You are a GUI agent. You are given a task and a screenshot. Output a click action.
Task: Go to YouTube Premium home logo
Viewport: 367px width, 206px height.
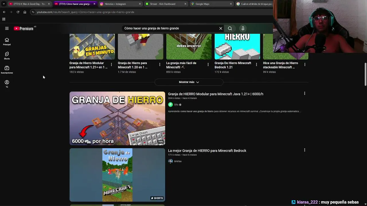[x=24, y=28]
